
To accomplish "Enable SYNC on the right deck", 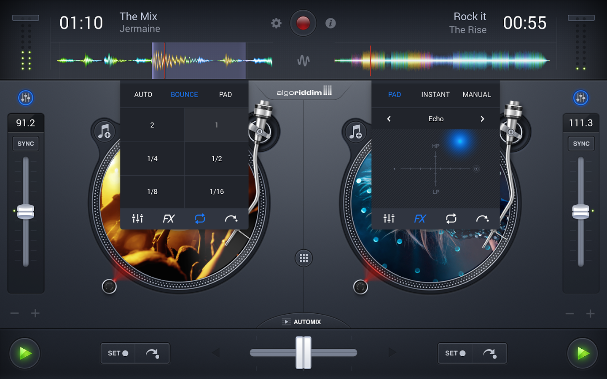I will [x=581, y=144].
